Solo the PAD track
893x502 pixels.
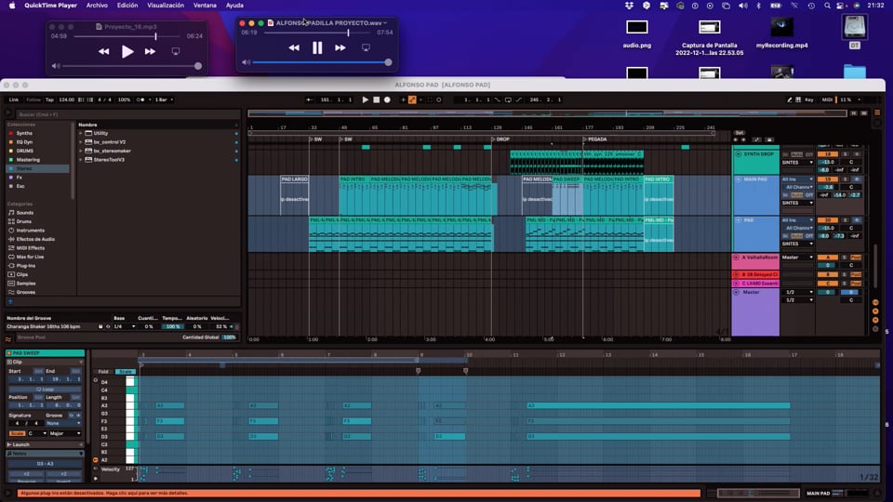coord(846,220)
